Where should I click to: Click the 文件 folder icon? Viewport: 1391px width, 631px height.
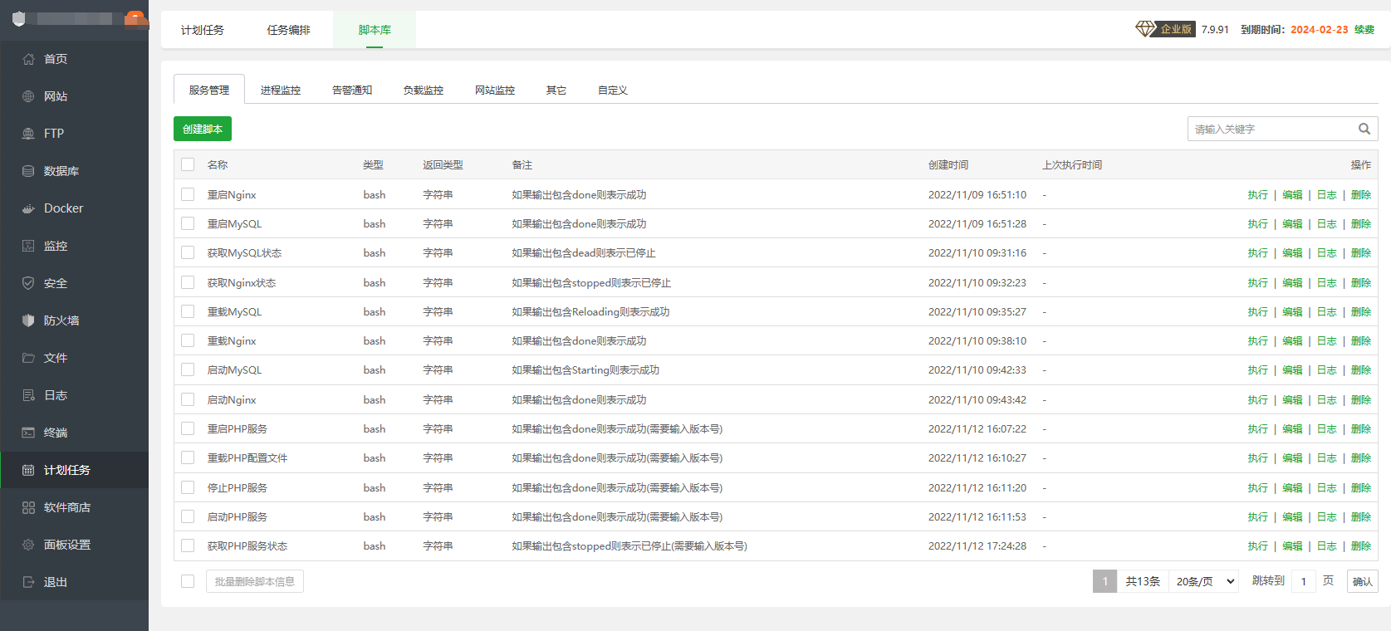(x=28, y=358)
